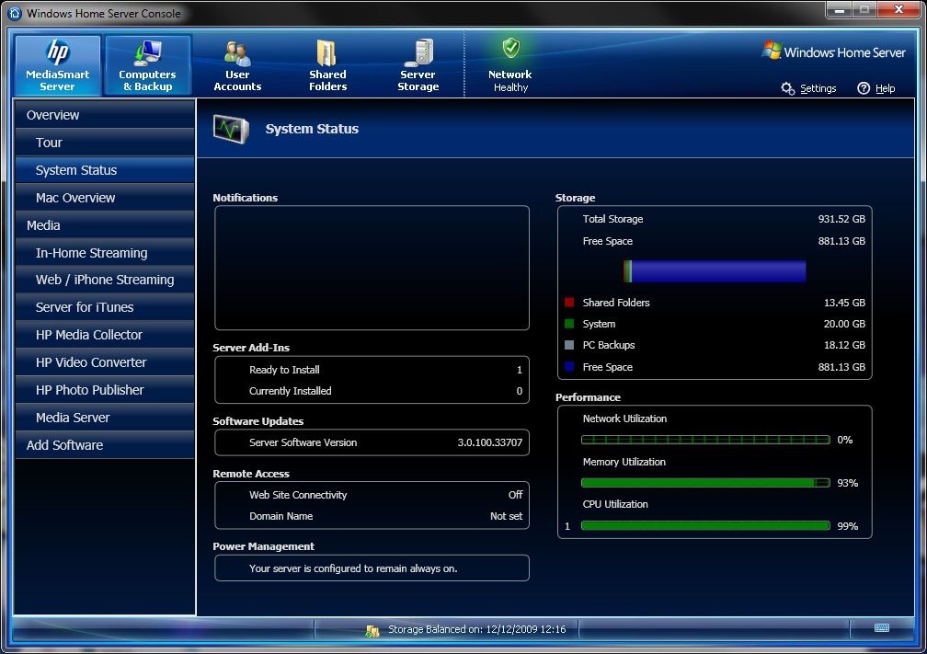Click the green System color swatch
927x654 pixels.
click(569, 324)
